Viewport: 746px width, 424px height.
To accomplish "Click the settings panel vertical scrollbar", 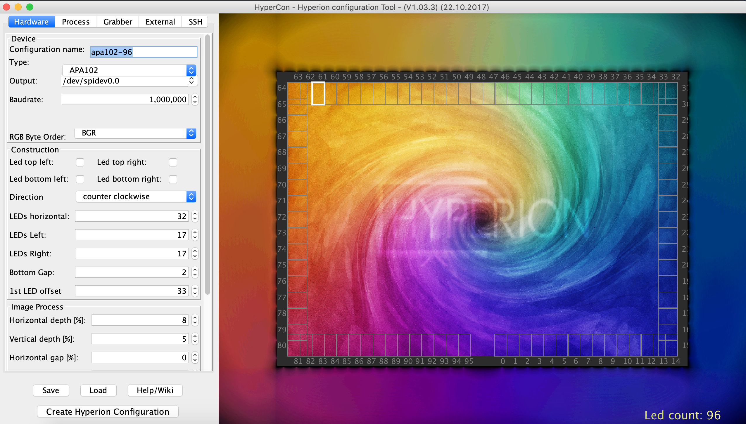I will (208, 165).
